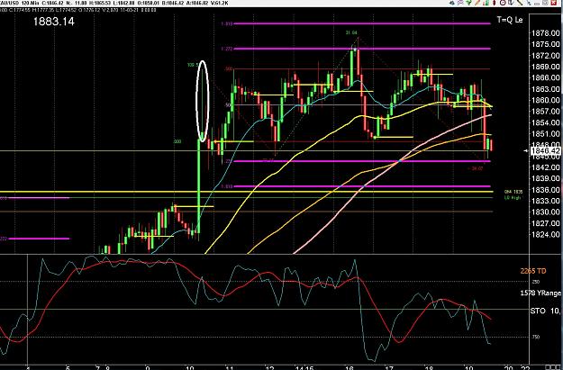Viewport: 563px width, 370px height.
Task: Click the 1863.00 price axis label
Action: click(x=545, y=89)
